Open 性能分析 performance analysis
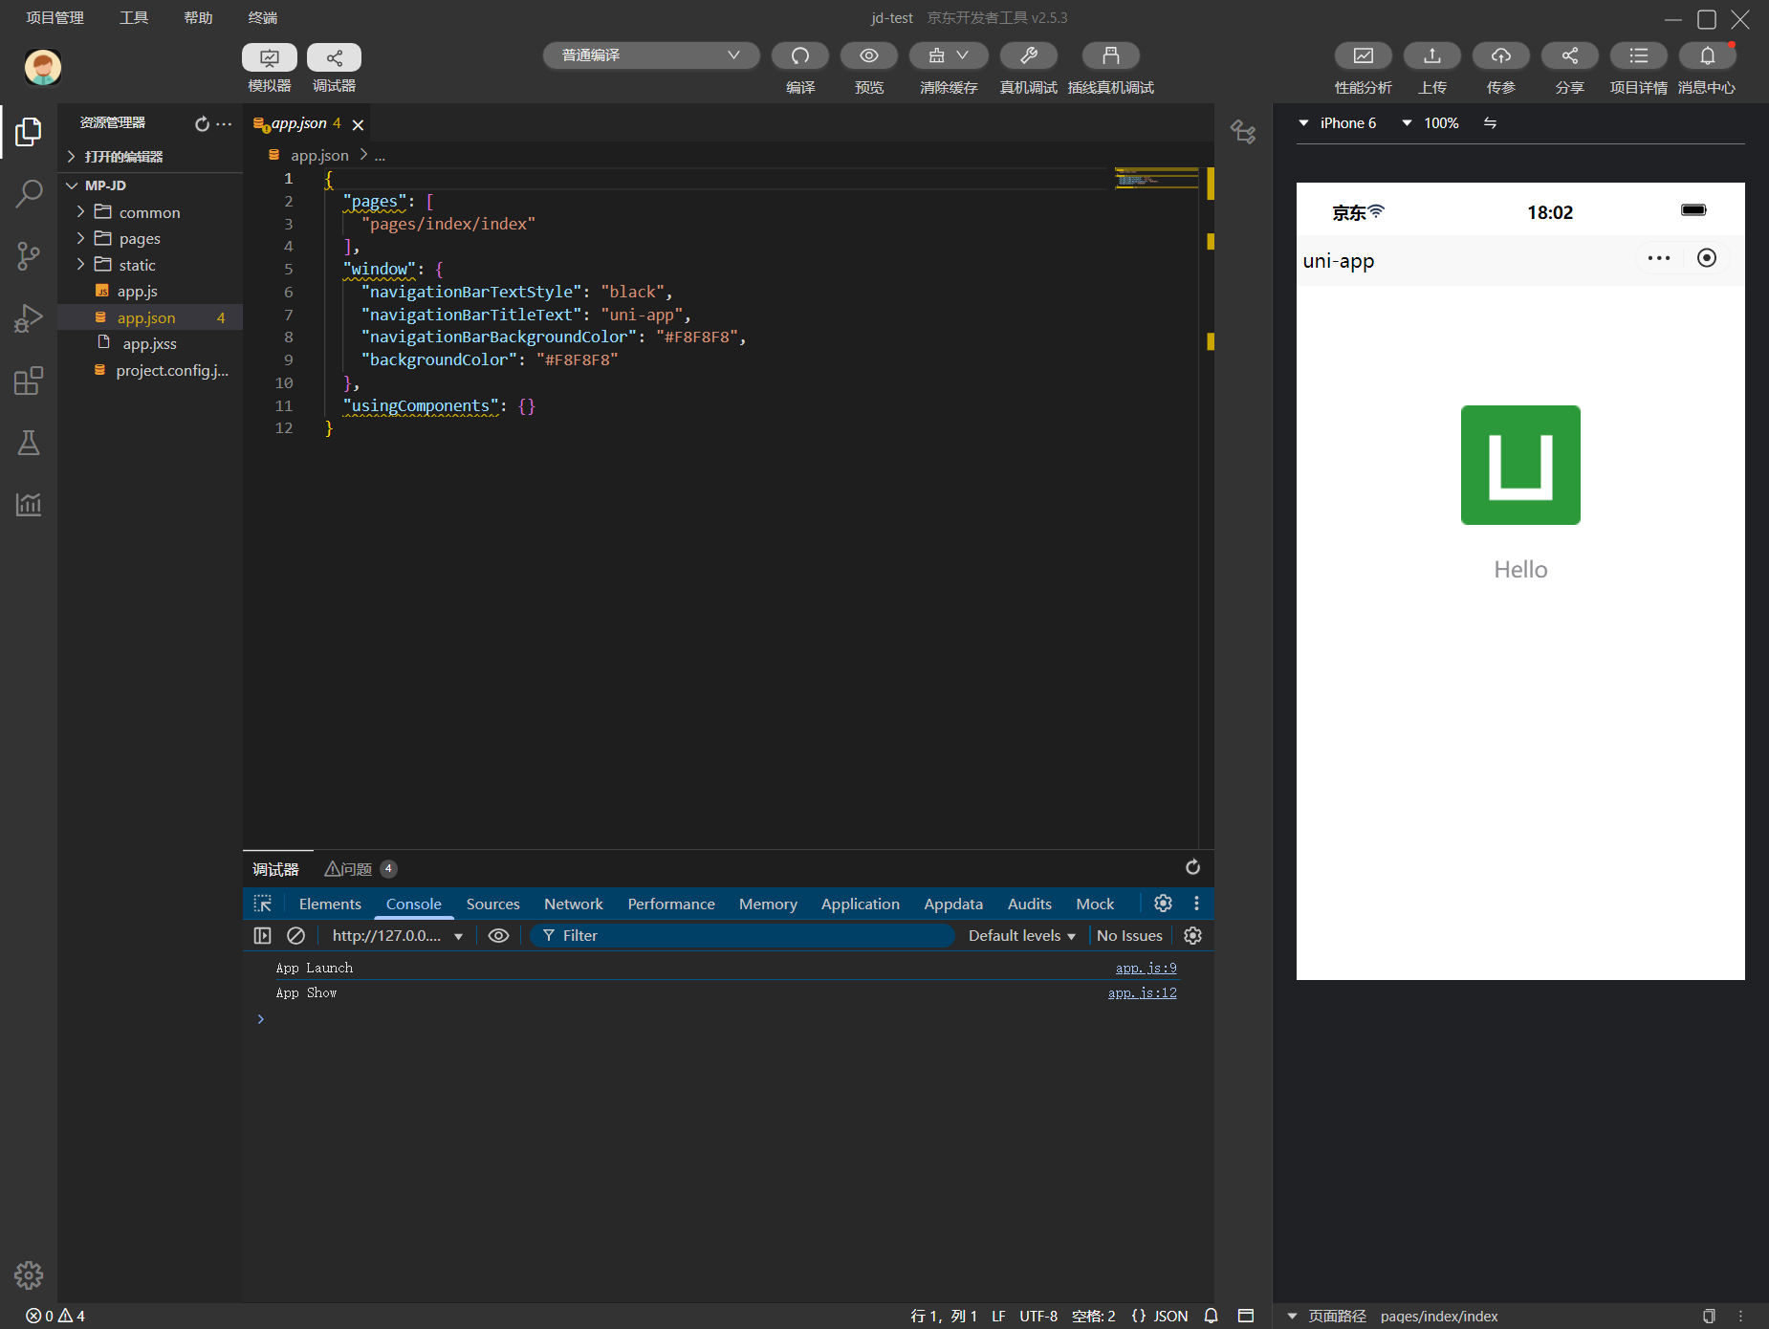Image resolution: width=1769 pixels, height=1329 pixels. (1363, 56)
